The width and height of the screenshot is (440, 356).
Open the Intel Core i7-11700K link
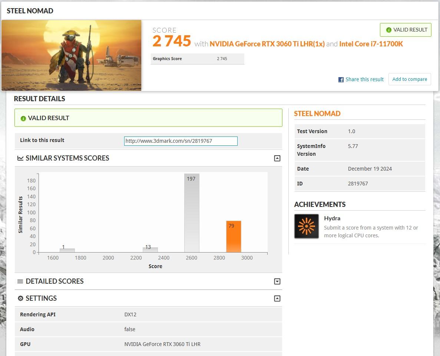371,44
